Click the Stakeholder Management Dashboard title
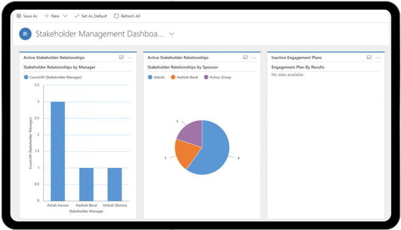The image size is (401, 230). 99,34
